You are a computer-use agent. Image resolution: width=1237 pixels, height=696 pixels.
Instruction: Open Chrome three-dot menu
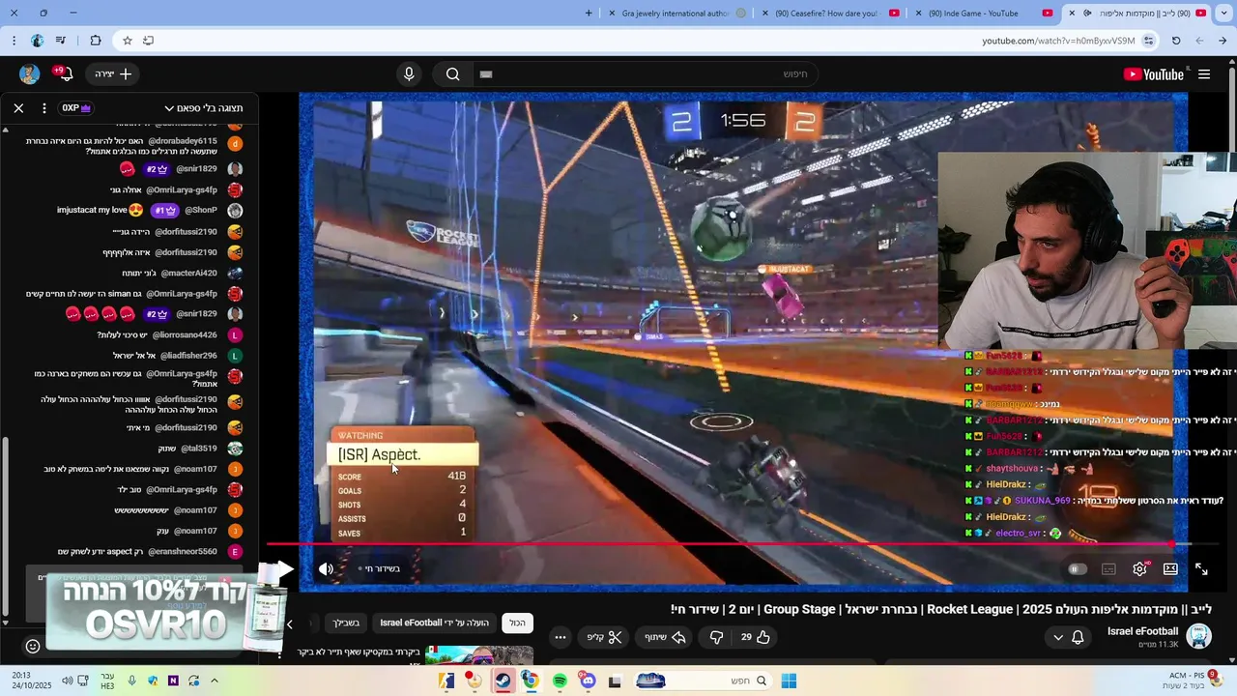pyautogui.click(x=14, y=41)
